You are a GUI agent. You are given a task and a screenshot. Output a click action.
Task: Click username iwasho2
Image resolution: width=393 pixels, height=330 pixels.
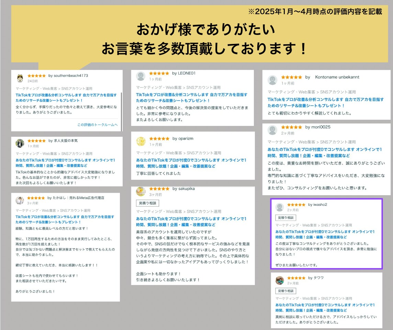320,205
